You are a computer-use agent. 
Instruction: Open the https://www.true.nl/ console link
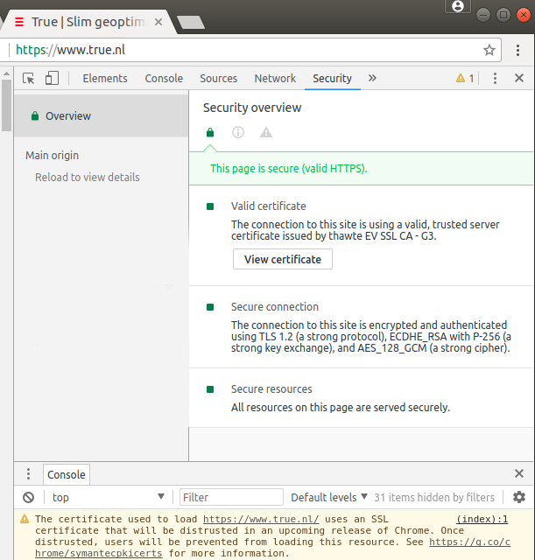(x=261, y=519)
